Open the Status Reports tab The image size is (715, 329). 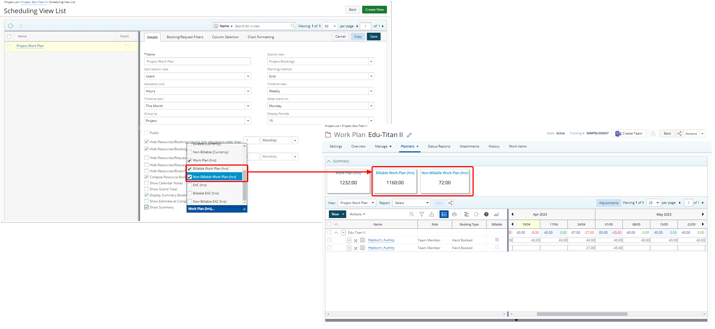click(x=439, y=146)
